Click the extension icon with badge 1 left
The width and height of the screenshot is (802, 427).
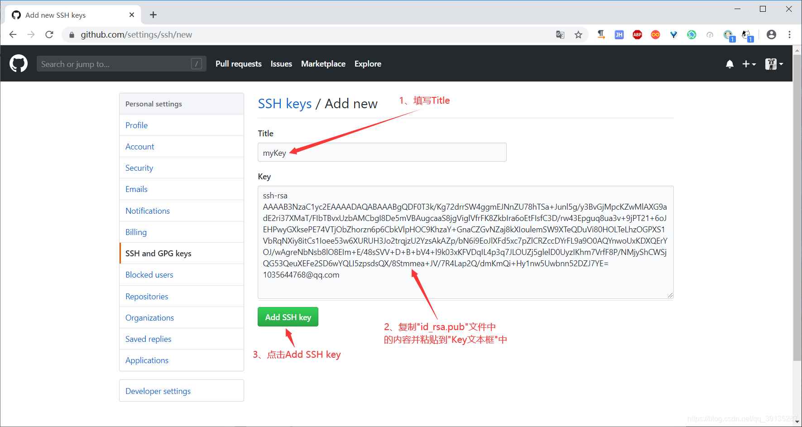(x=729, y=36)
